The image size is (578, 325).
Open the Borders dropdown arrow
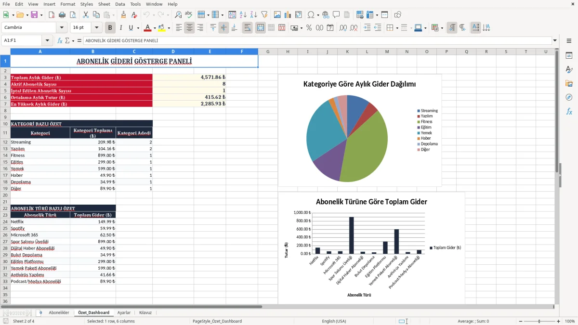(398, 28)
